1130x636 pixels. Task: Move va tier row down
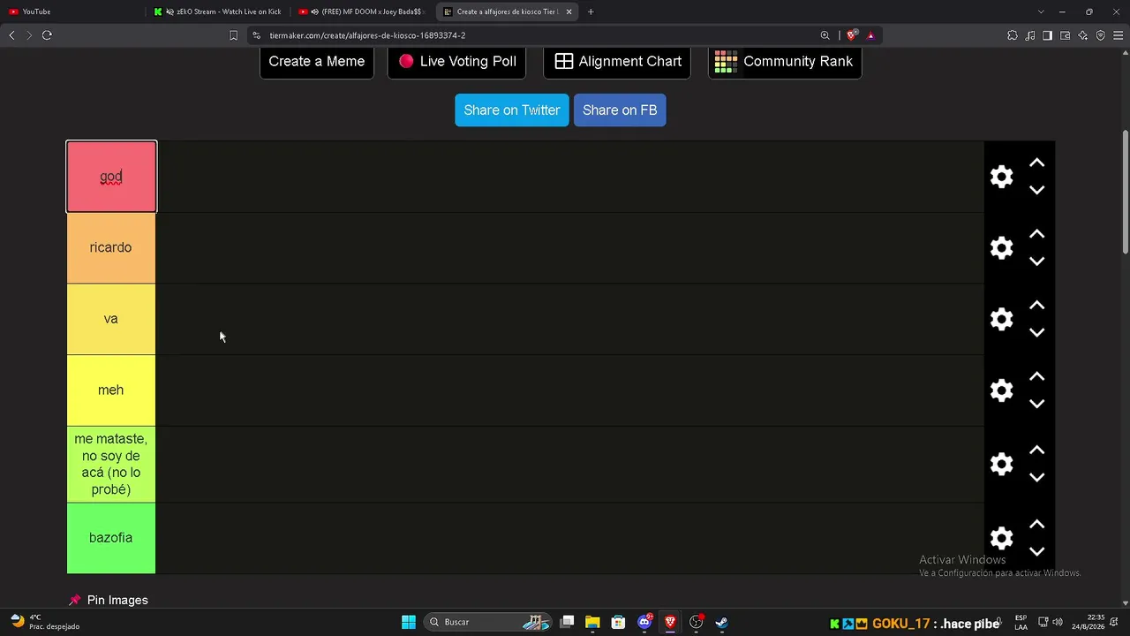click(1037, 333)
